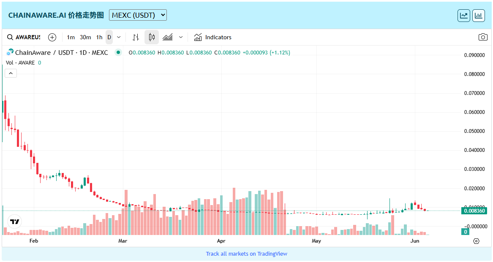
Task: Choose Bars chart style icon
Action: (x=136, y=38)
